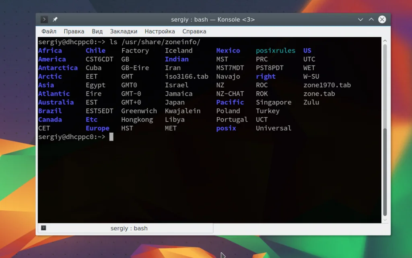Screen dimensions: 412x258
Task: Click the terminal icon in the tab bar
Action: pos(43,228)
